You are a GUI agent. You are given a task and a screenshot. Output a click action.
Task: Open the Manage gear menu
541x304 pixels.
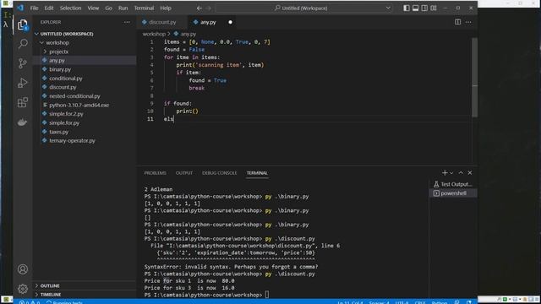pos(23,289)
